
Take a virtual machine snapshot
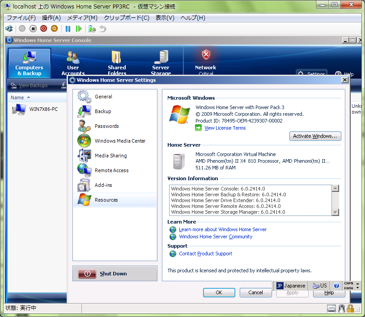[92, 29]
